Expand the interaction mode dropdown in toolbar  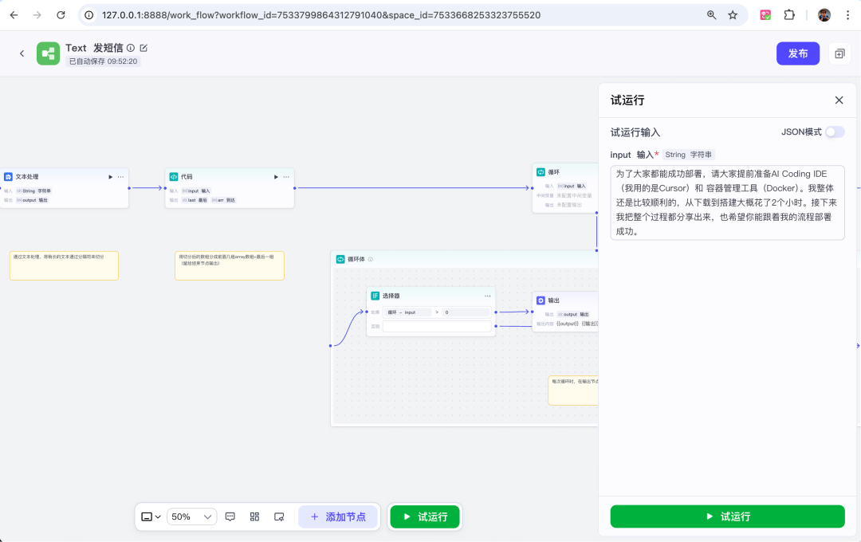151,516
